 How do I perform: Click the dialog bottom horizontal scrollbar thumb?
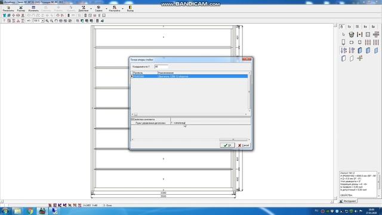pos(233,140)
